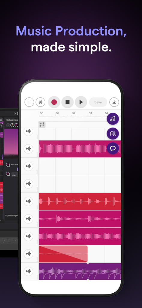Image resolution: width=142 pixels, height=308 pixels.
Task: Open track icon beside the diagonal fade clip
Action: click(29, 254)
